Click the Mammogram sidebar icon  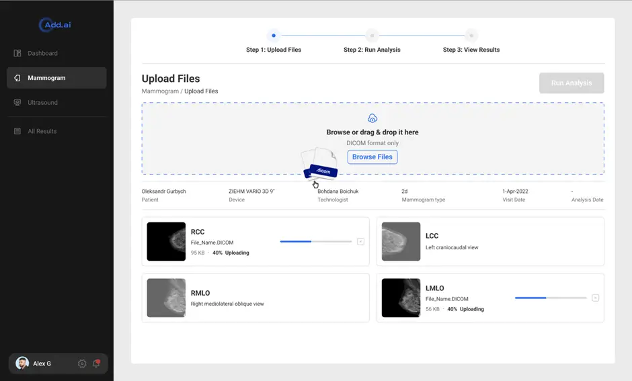(17, 78)
